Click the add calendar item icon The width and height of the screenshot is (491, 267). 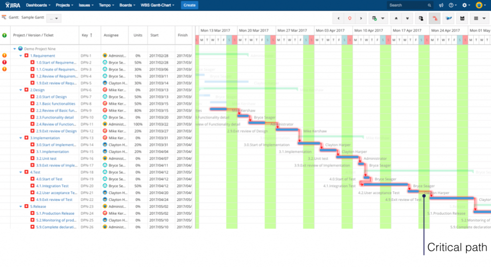pyautogui.click(x=374, y=19)
